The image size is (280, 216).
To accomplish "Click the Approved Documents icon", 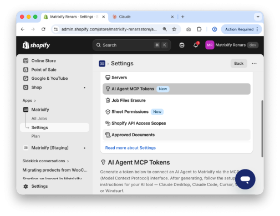I will pyautogui.click(x=108, y=135).
